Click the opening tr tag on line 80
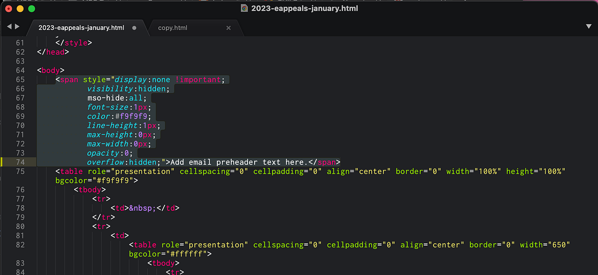Screen dimensions: 598x275 tap(101, 226)
